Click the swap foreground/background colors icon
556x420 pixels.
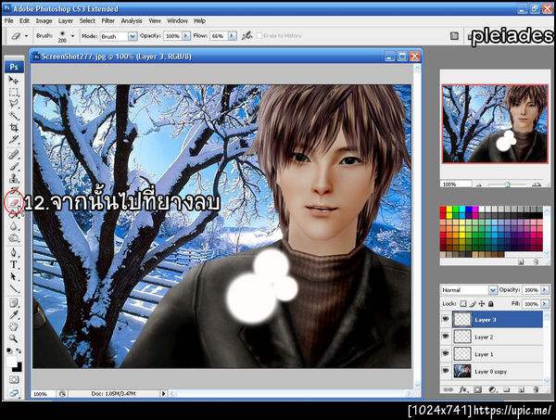pos(19,350)
